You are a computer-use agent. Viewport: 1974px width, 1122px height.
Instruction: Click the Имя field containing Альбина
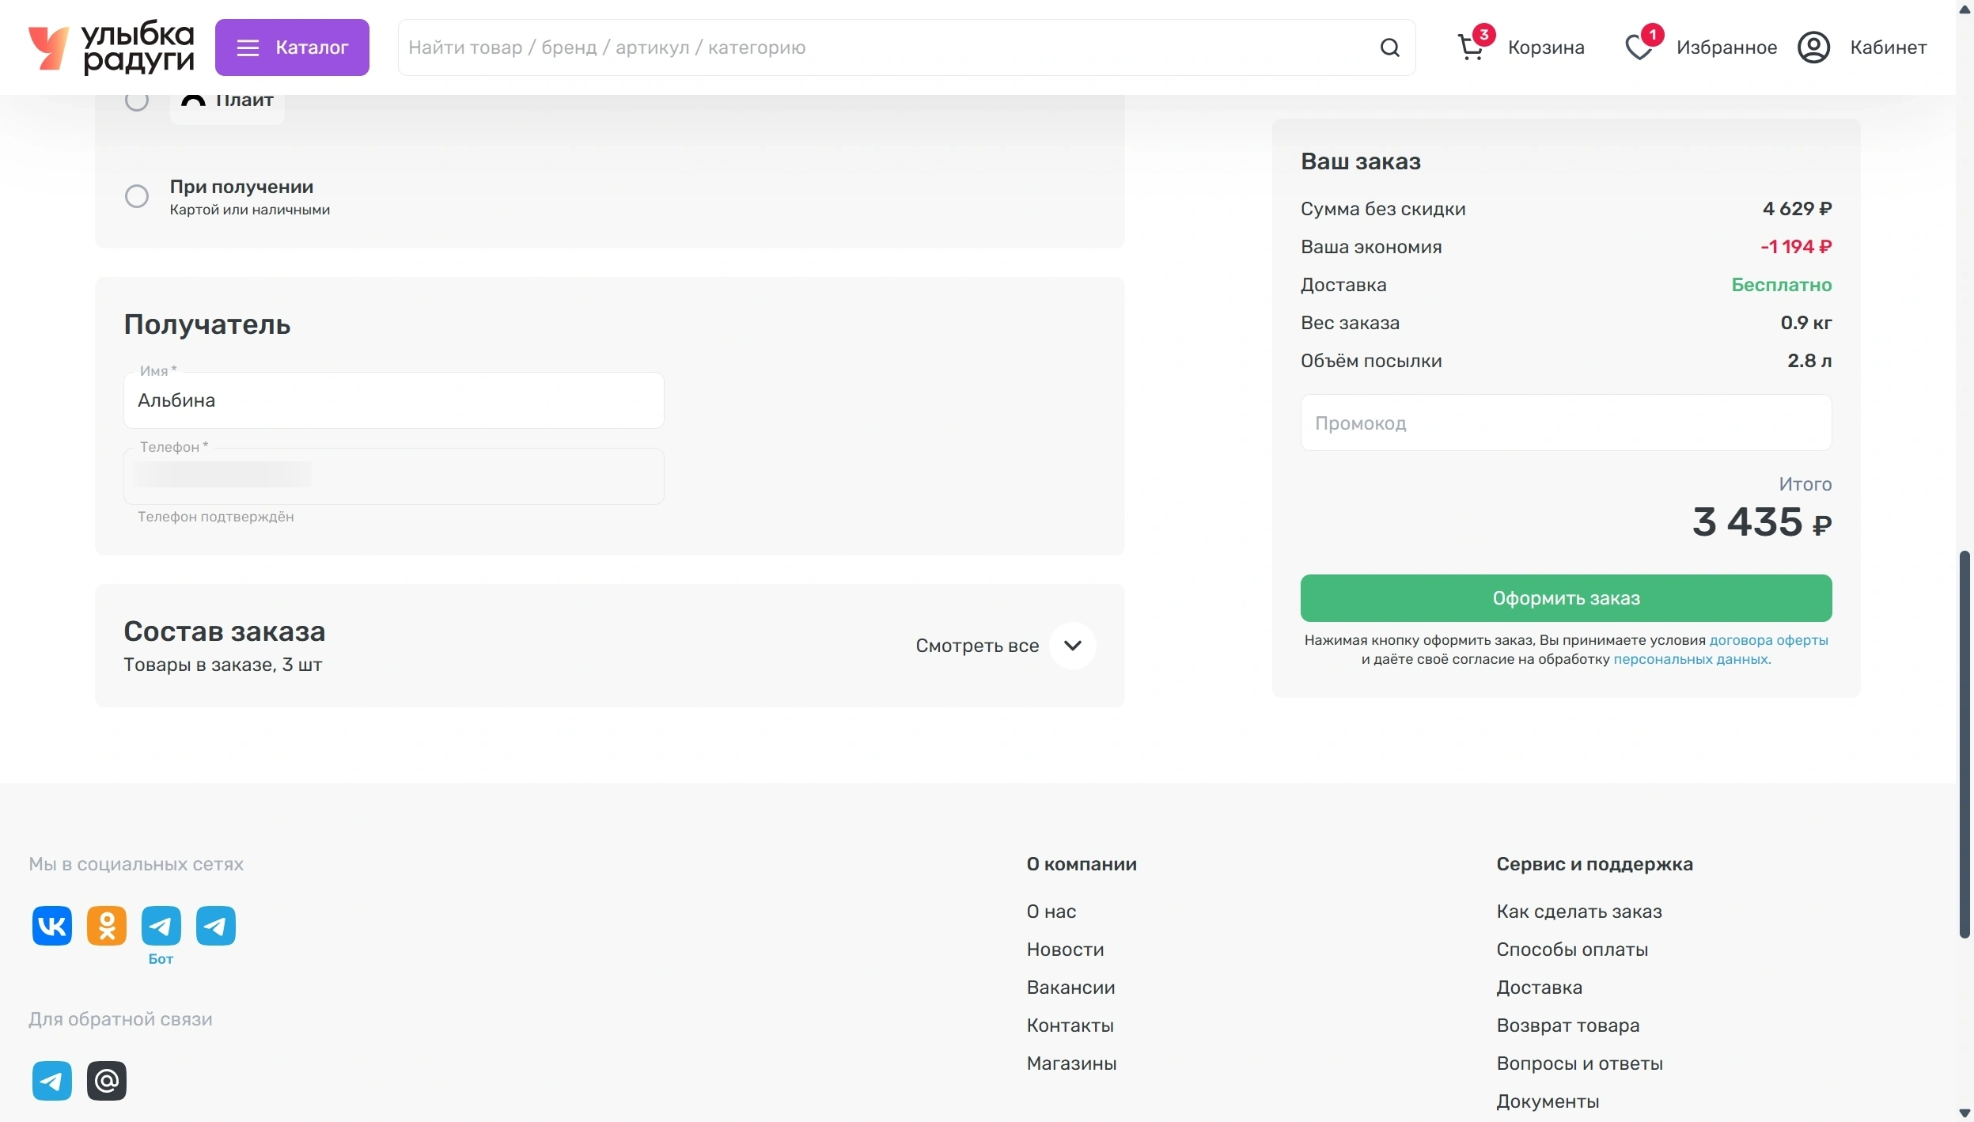point(393,400)
